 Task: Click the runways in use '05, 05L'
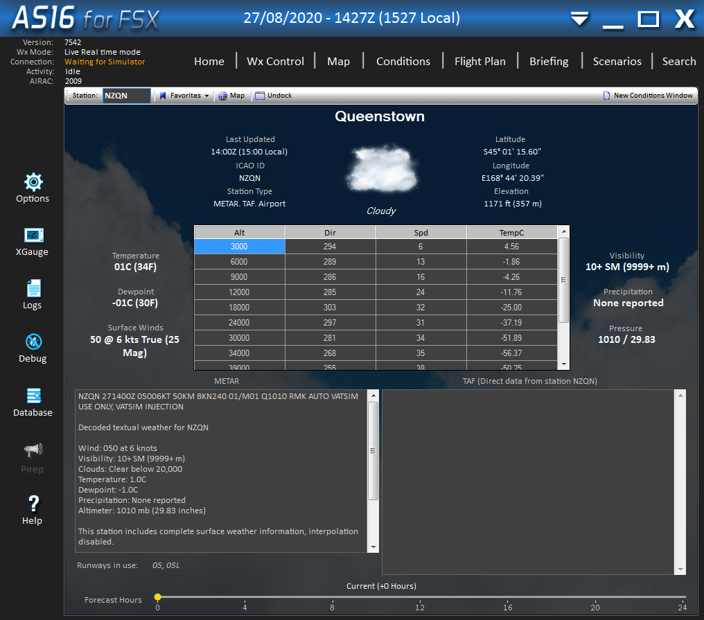click(x=166, y=566)
